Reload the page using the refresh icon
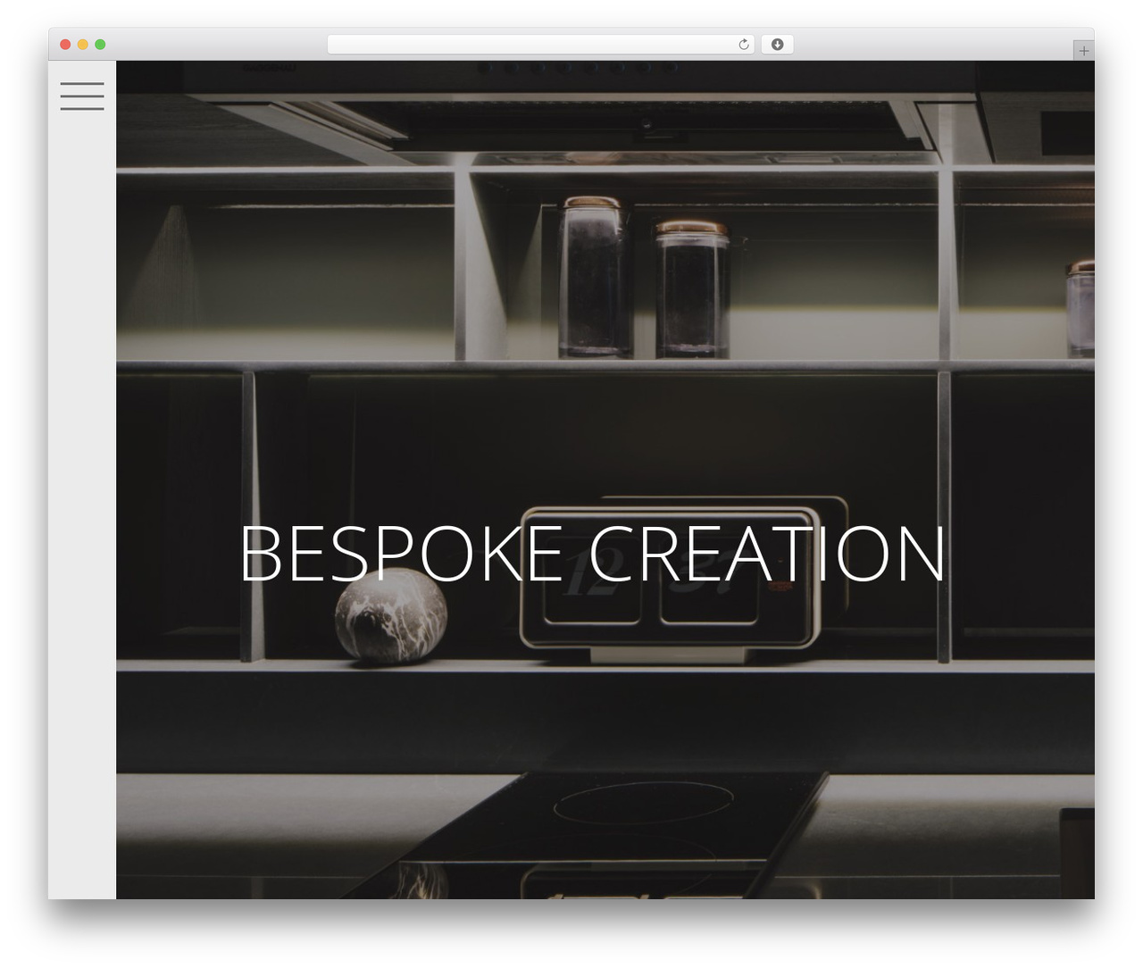Screen dimensions: 1143x968 743,45
